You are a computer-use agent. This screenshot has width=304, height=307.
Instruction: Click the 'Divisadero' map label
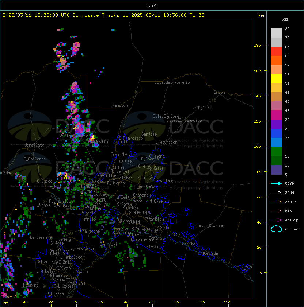coord(162,181)
